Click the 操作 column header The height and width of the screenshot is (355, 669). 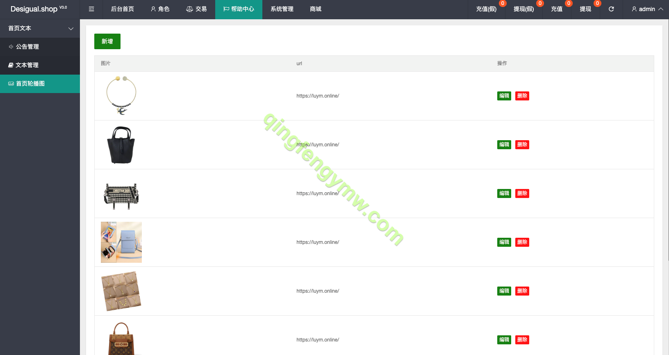pos(502,64)
